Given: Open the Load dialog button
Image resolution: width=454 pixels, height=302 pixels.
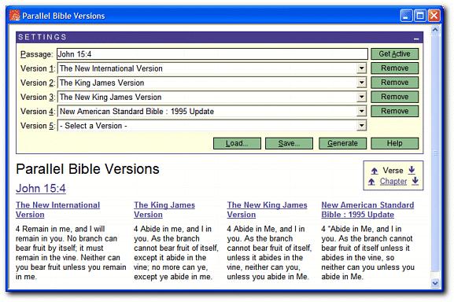Looking at the screenshot, I should [237, 143].
